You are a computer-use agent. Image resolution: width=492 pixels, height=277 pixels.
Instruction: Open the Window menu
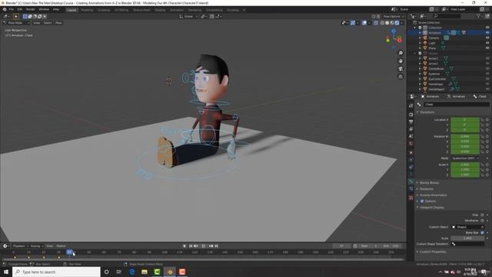point(44,9)
